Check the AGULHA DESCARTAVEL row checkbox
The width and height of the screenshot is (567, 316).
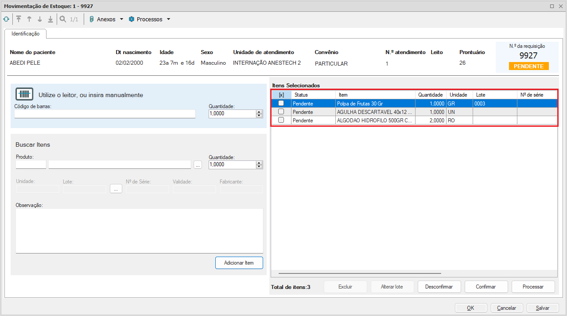[x=281, y=112]
